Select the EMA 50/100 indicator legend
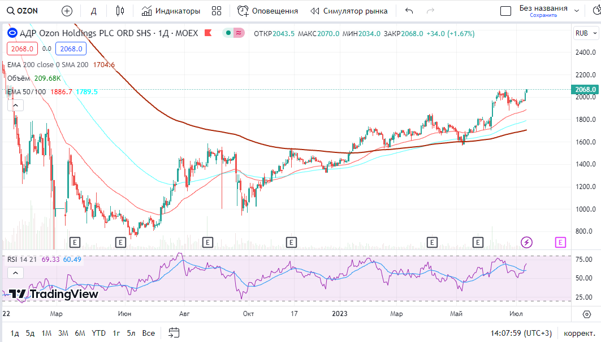The height and width of the screenshot is (342, 601). [27, 92]
